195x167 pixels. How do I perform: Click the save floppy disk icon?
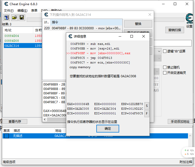click(22, 18)
